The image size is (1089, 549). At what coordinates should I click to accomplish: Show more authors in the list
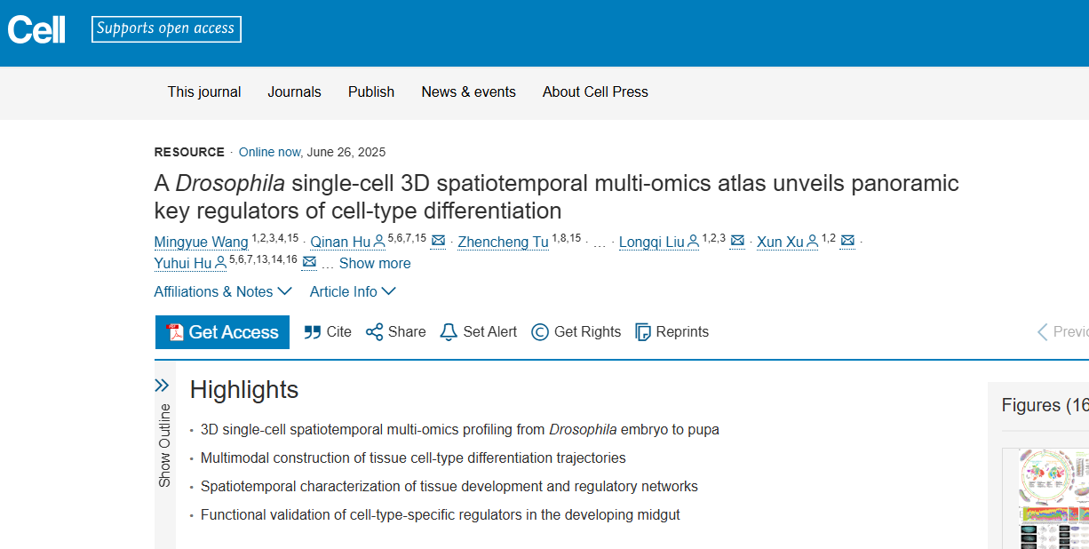375,263
